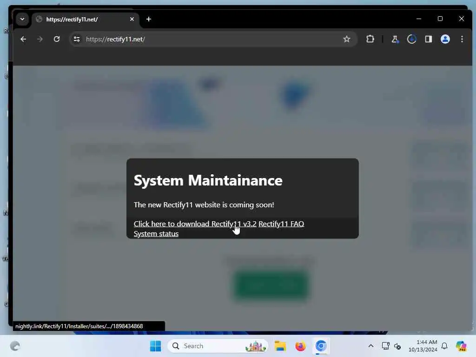This screenshot has height=357, width=476.
Task: View site information icon in address bar
Action: tap(77, 39)
